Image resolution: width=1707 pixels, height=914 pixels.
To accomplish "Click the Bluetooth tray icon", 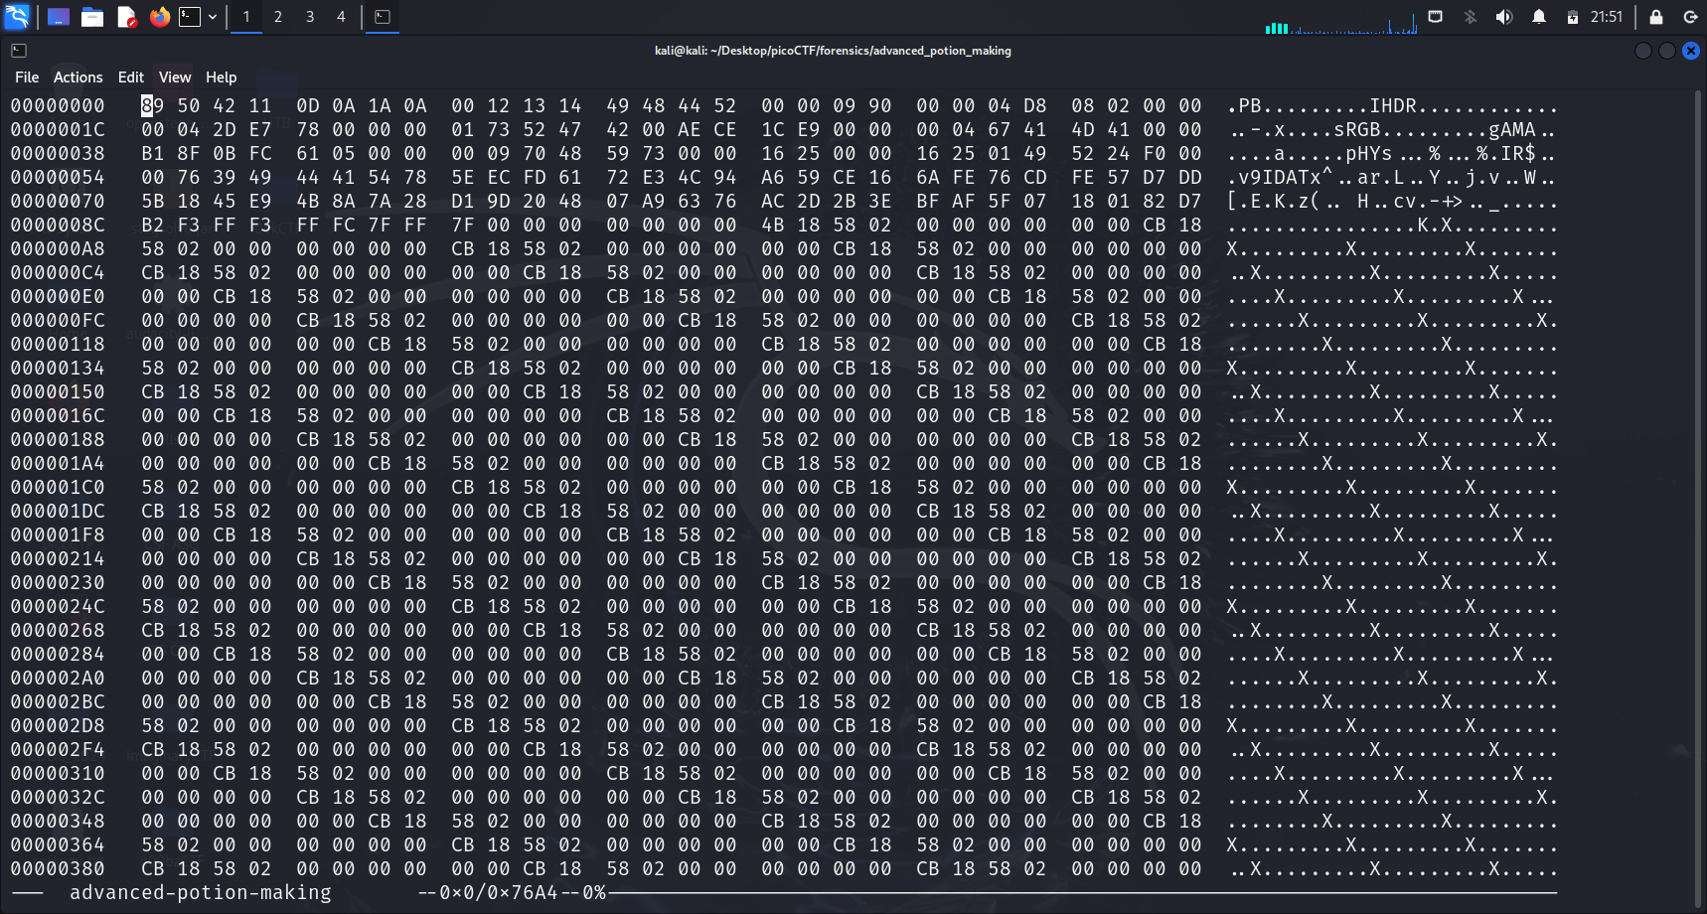I will (x=1471, y=17).
